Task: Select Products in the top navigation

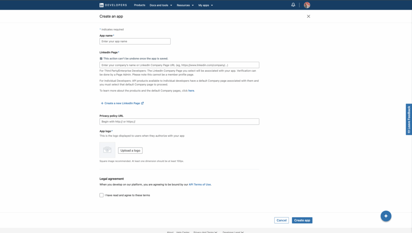Action: pos(139,5)
